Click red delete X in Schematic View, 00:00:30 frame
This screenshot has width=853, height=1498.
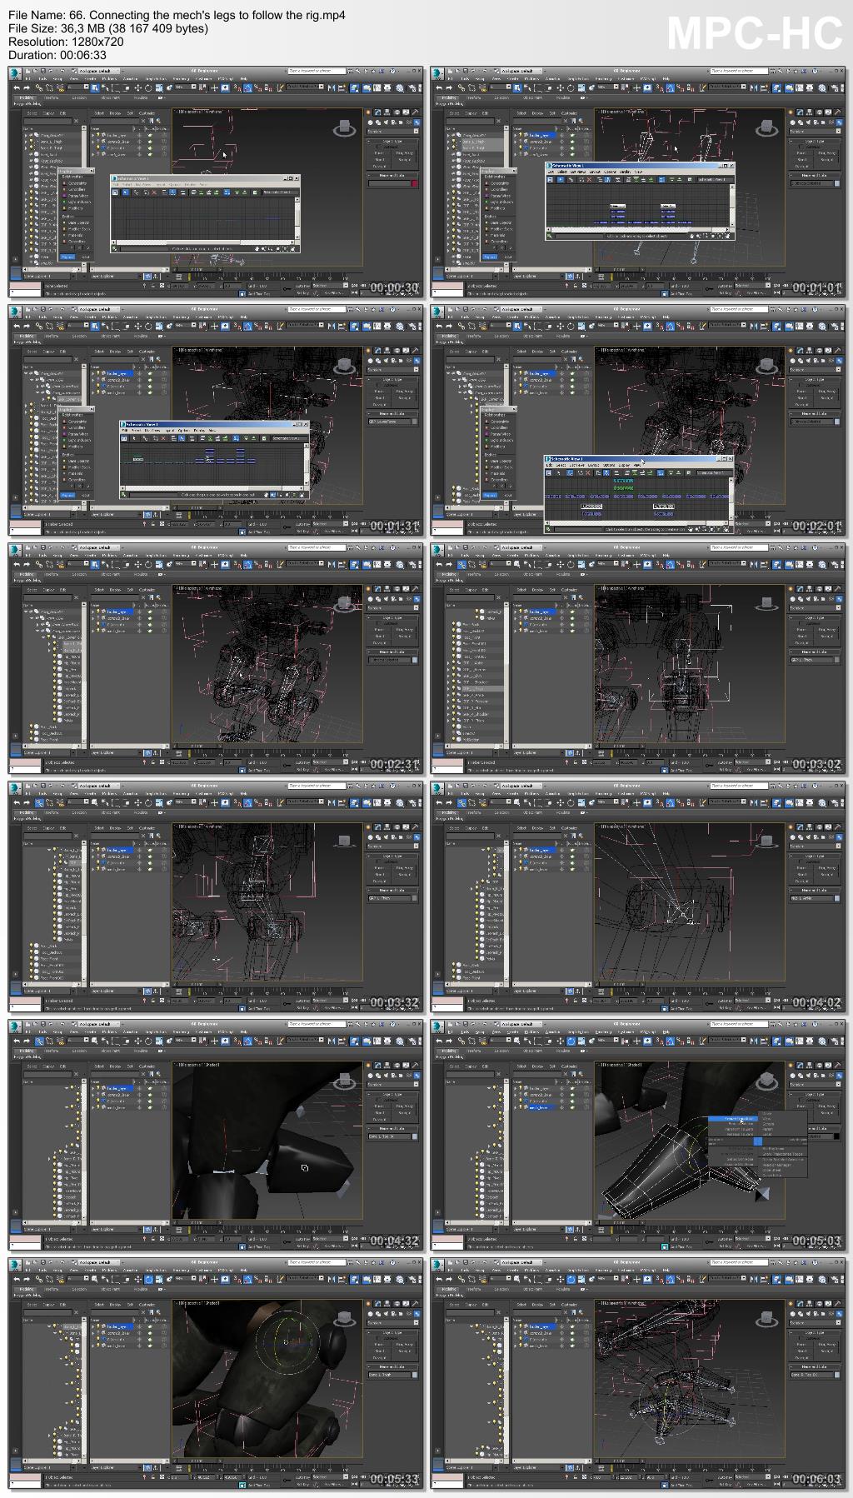(x=154, y=192)
